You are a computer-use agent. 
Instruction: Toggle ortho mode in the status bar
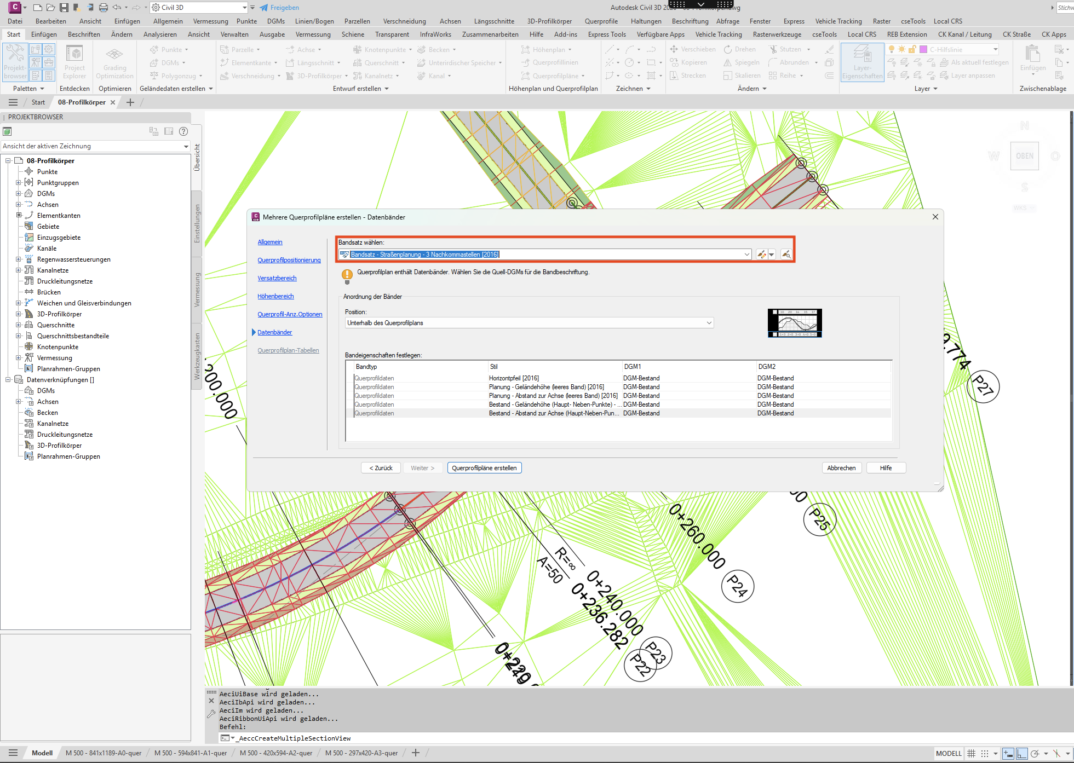1021,754
